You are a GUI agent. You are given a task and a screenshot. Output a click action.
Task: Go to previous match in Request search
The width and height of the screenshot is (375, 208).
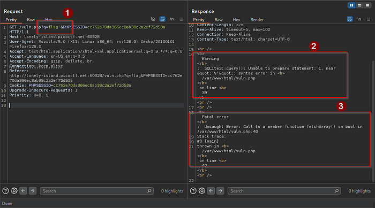click(x=23, y=191)
